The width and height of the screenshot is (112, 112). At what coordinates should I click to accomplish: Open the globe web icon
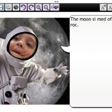click(x=16, y=7)
